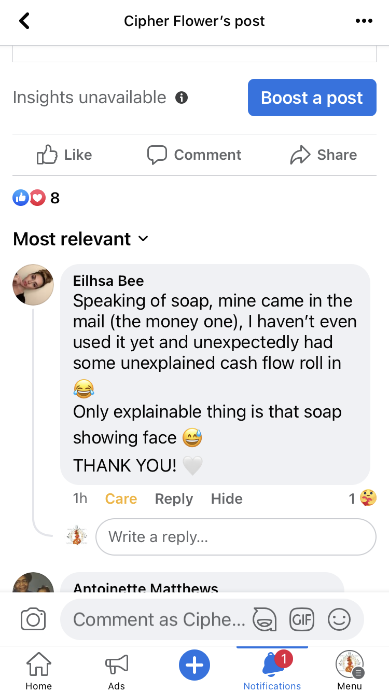This screenshot has width=389, height=692.
Task: View info about unavailable insights
Action: [x=180, y=98]
